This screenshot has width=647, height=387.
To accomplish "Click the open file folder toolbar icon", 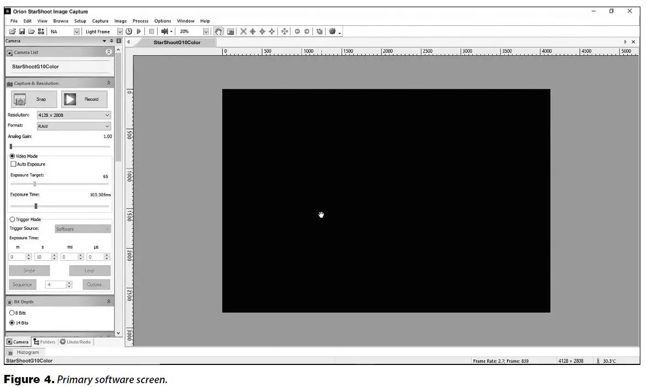I will [x=12, y=31].
